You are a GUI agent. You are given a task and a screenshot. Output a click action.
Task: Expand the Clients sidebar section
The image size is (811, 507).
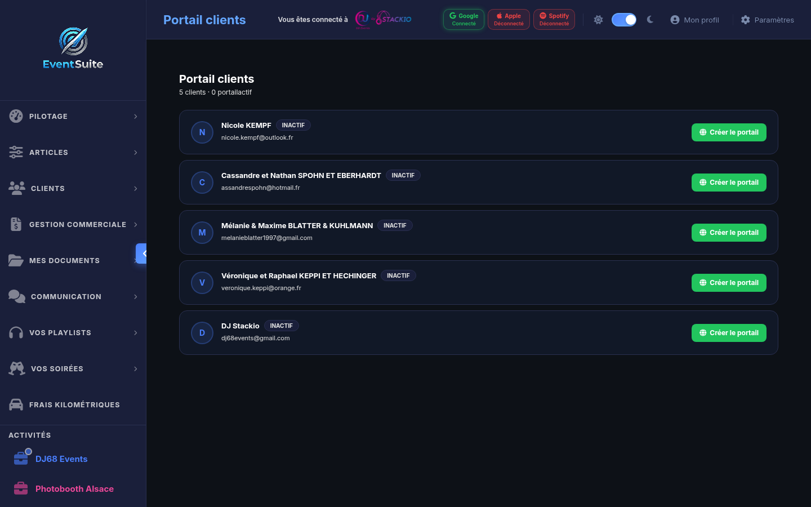pyautogui.click(x=135, y=188)
